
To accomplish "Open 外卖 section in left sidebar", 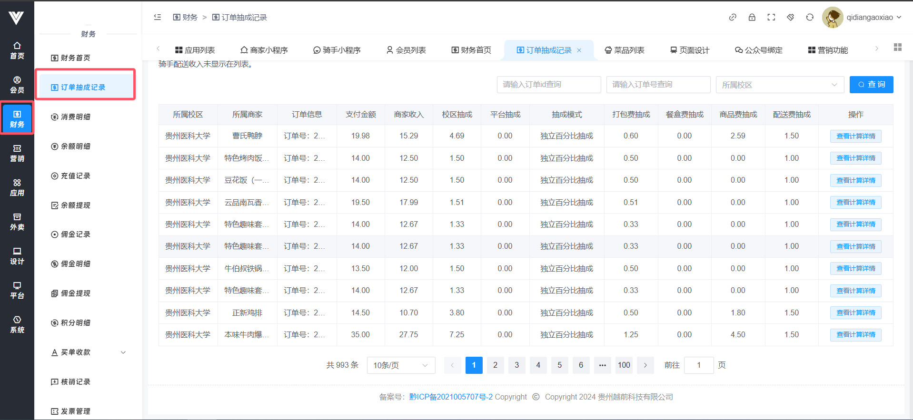I will click(17, 222).
